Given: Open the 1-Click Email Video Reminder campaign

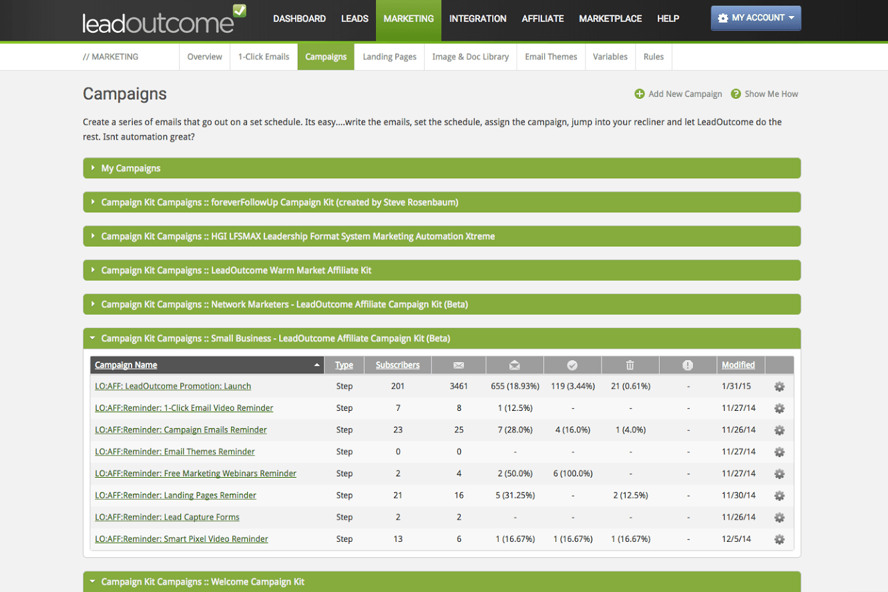Looking at the screenshot, I should tap(184, 408).
